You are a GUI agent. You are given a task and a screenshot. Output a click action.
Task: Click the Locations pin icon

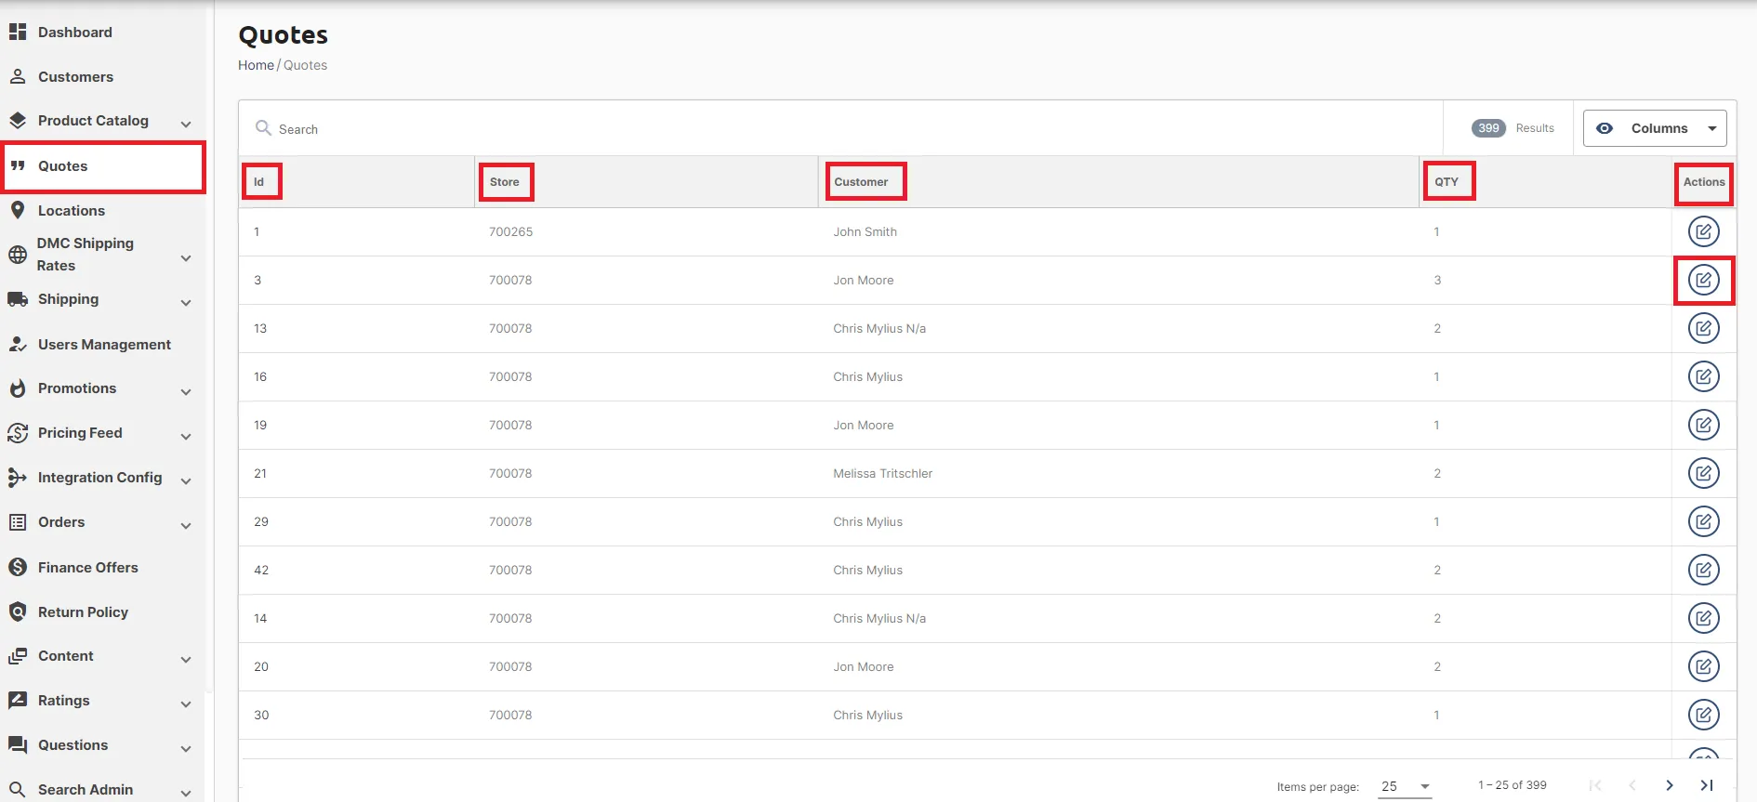18,210
